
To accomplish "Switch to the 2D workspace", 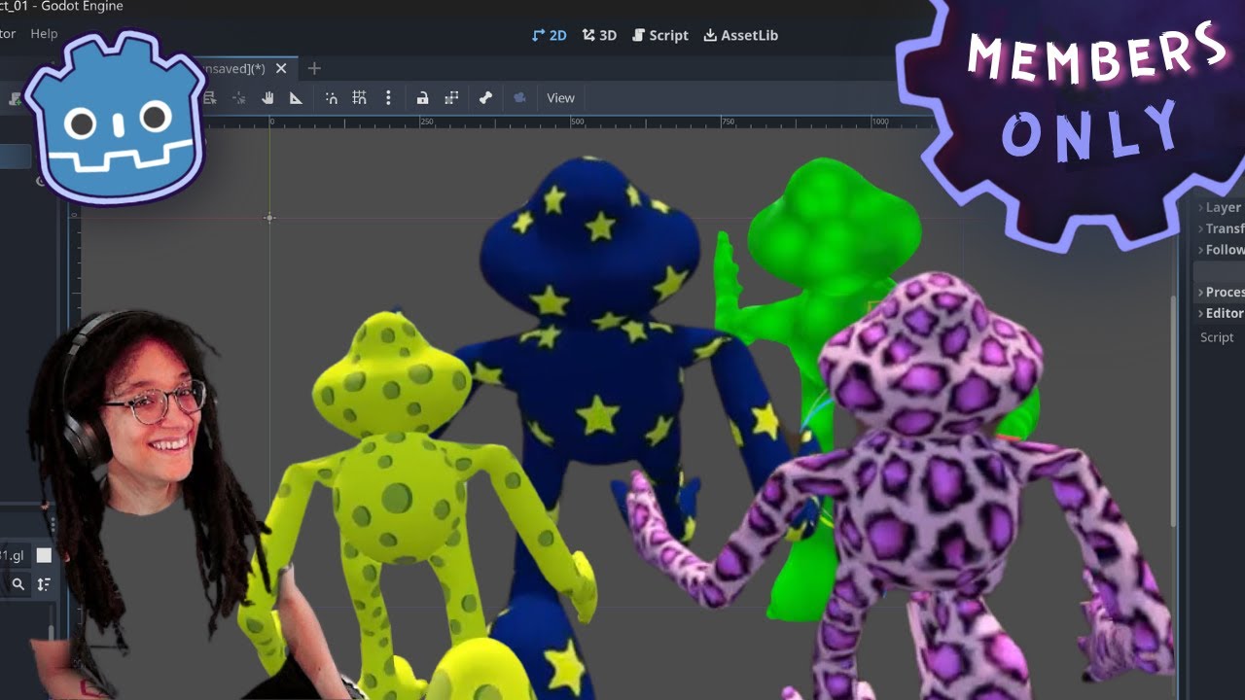I will coord(550,35).
